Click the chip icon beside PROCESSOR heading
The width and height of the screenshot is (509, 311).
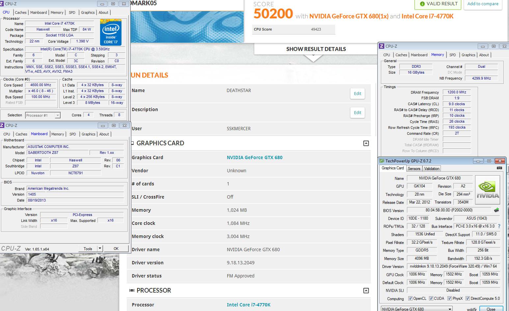(132, 290)
